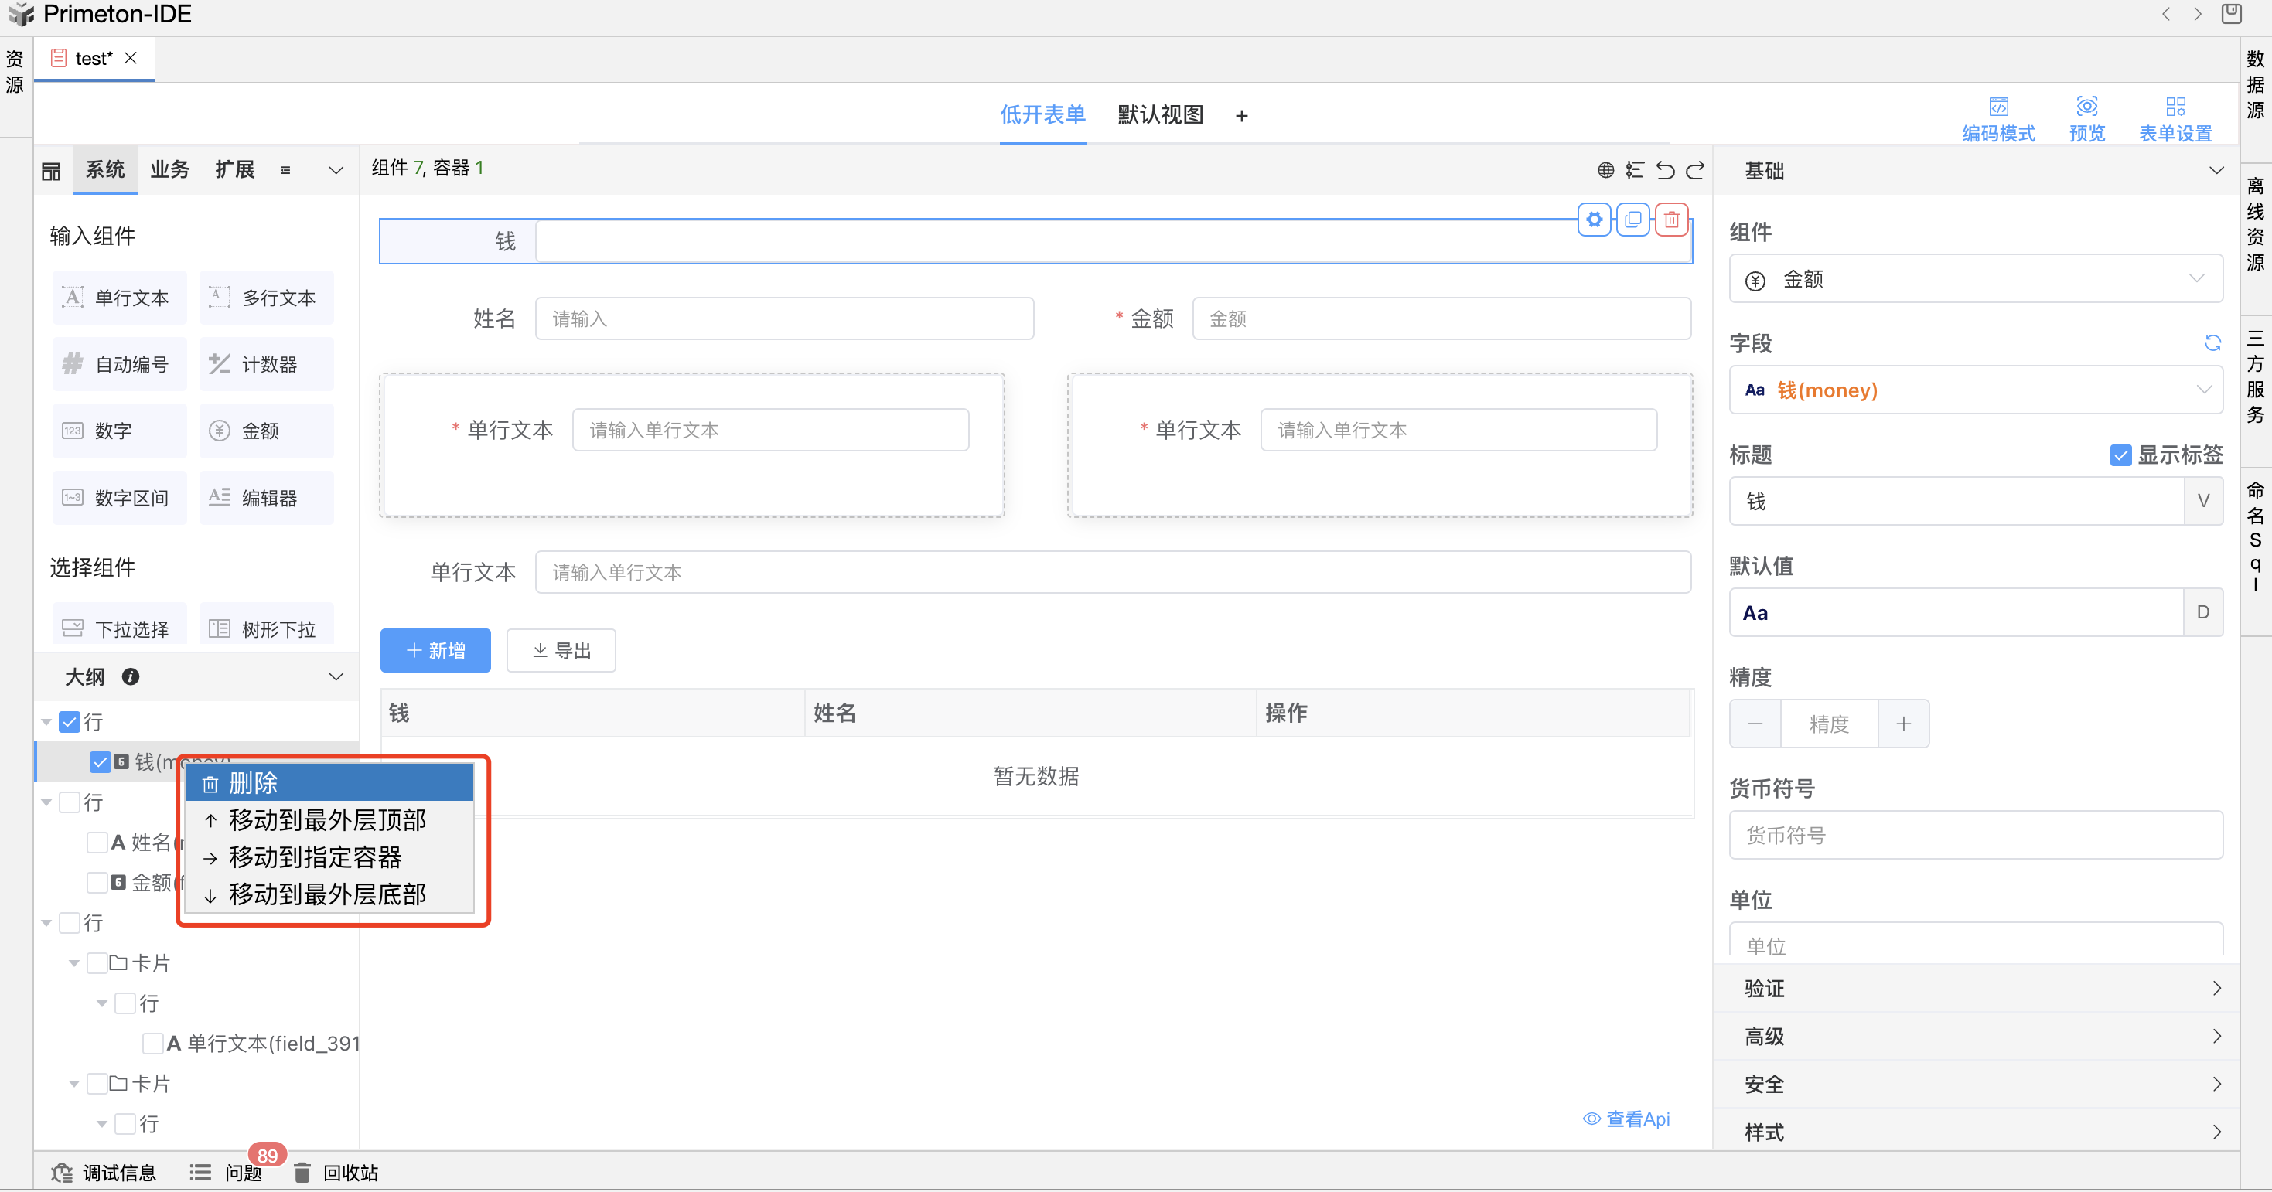This screenshot has height=1192, width=2272.
Task: Open the 金额 component dropdown
Action: coord(1975,280)
